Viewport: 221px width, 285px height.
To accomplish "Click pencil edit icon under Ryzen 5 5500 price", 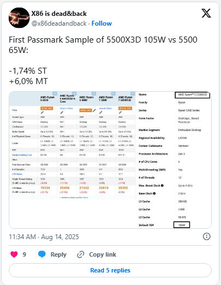I will [42, 112].
